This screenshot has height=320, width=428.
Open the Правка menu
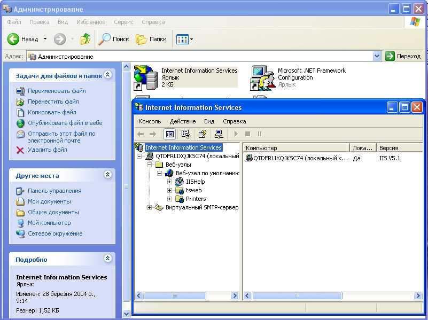tap(40, 22)
